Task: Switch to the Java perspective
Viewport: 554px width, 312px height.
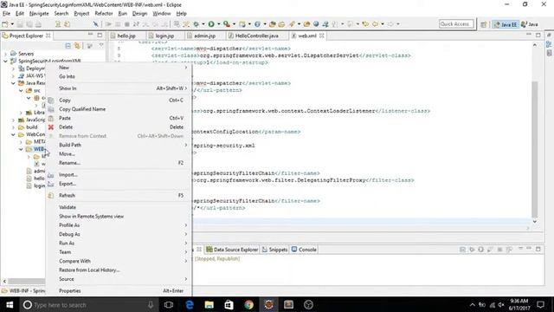Action: coord(530,24)
